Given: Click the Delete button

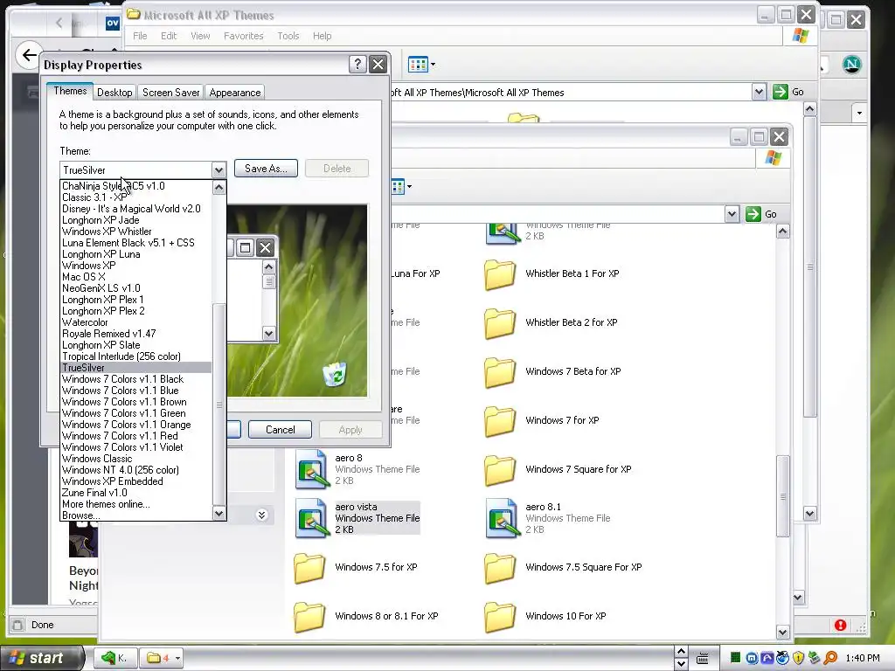Looking at the screenshot, I should pos(336,169).
